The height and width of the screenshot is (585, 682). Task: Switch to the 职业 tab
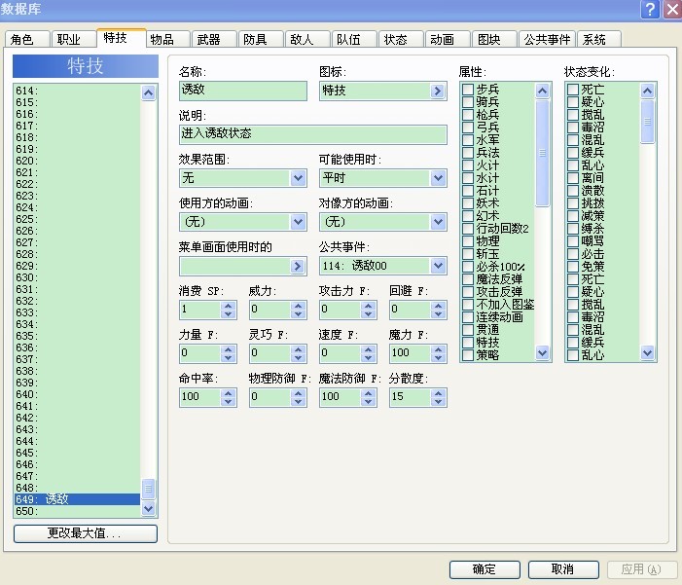[74, 40]
